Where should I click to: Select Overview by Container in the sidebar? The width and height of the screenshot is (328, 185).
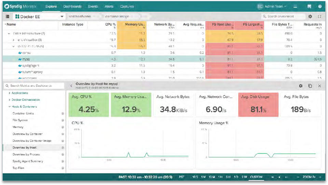coord(28,134)
